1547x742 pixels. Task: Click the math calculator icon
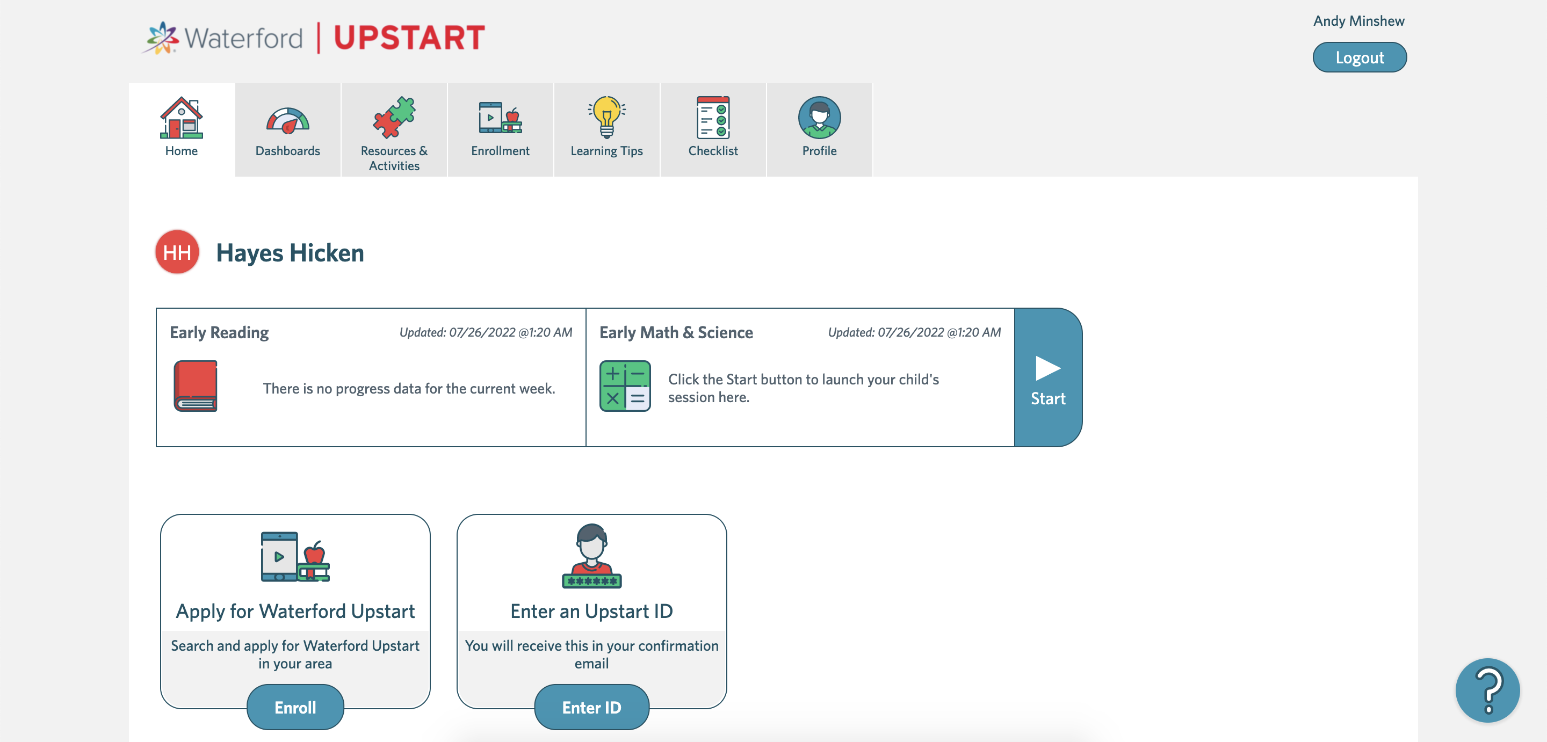click(x=625, y=386)
